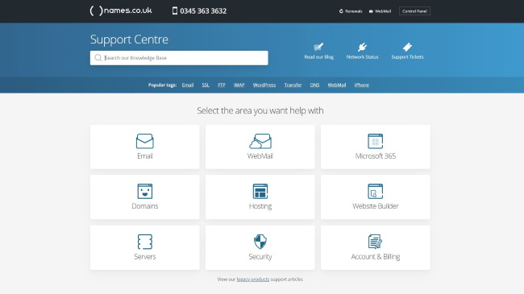This screenshot has height=294, width=524.
Task: Select the Email popular tag
Action: [x=188, y=85]
